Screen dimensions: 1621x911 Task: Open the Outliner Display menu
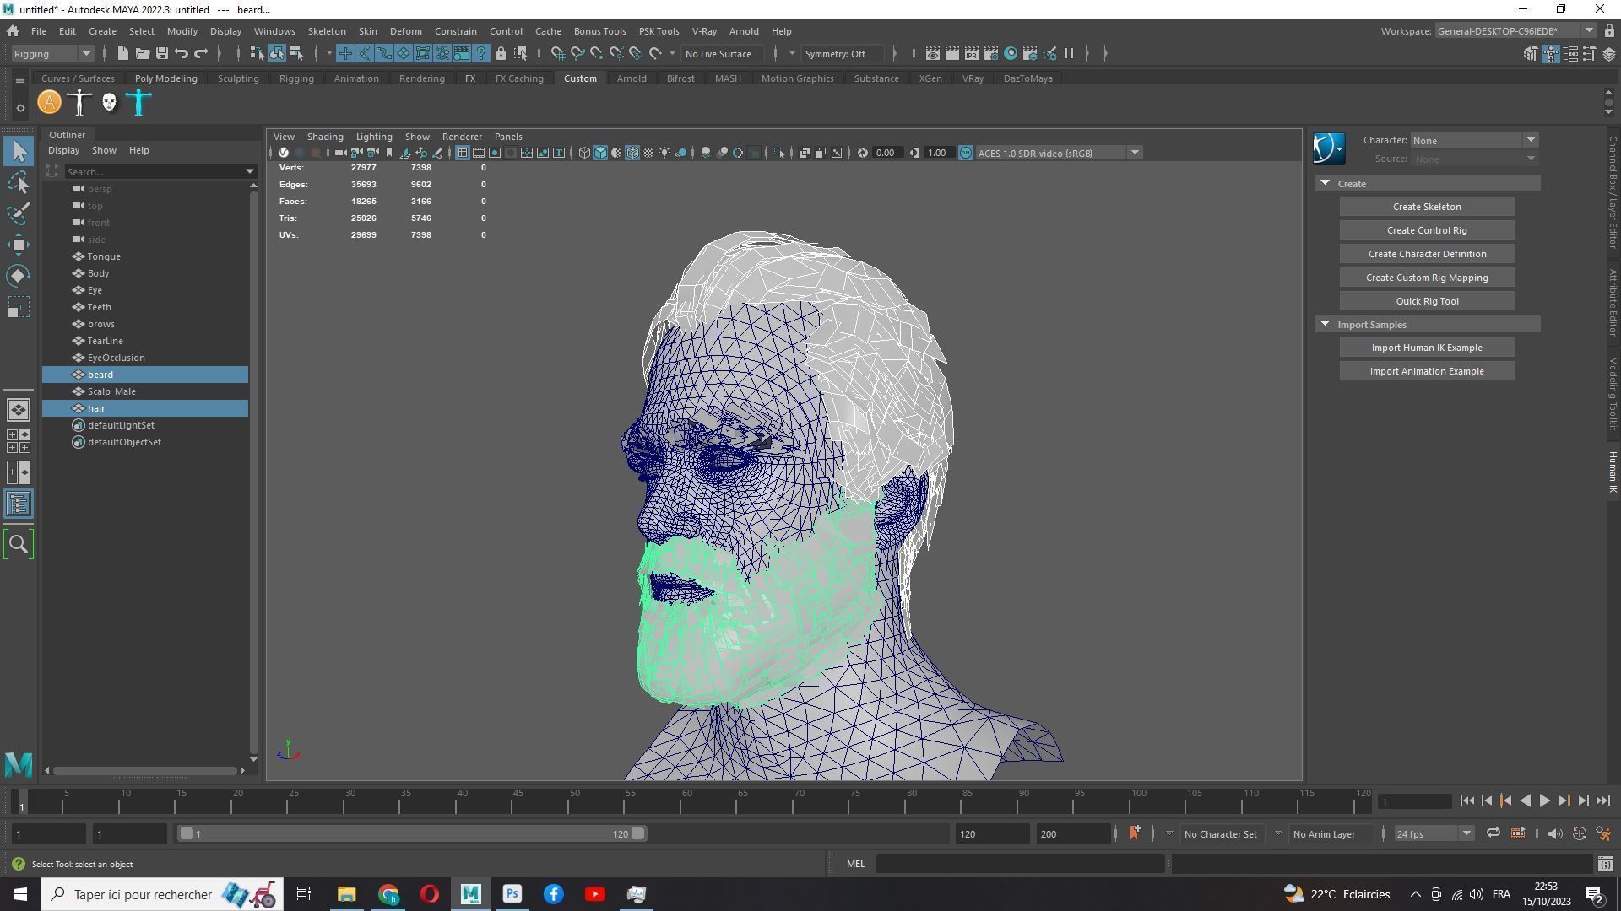pos(63,150)
